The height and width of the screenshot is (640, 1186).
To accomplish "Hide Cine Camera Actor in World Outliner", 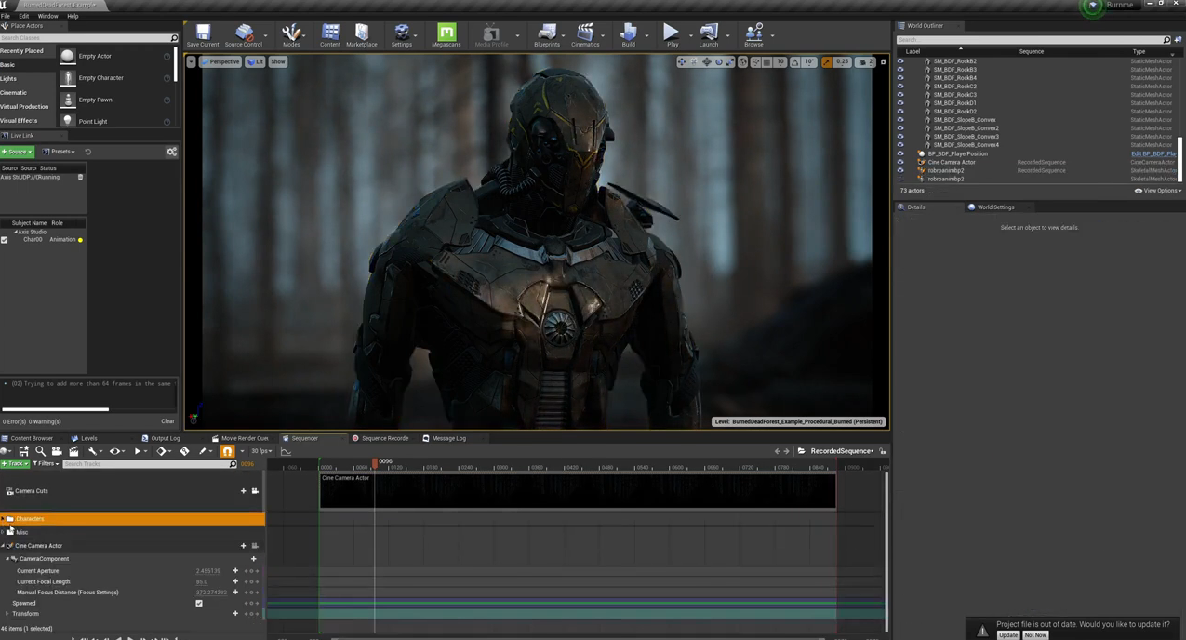I will pos(899,162).
